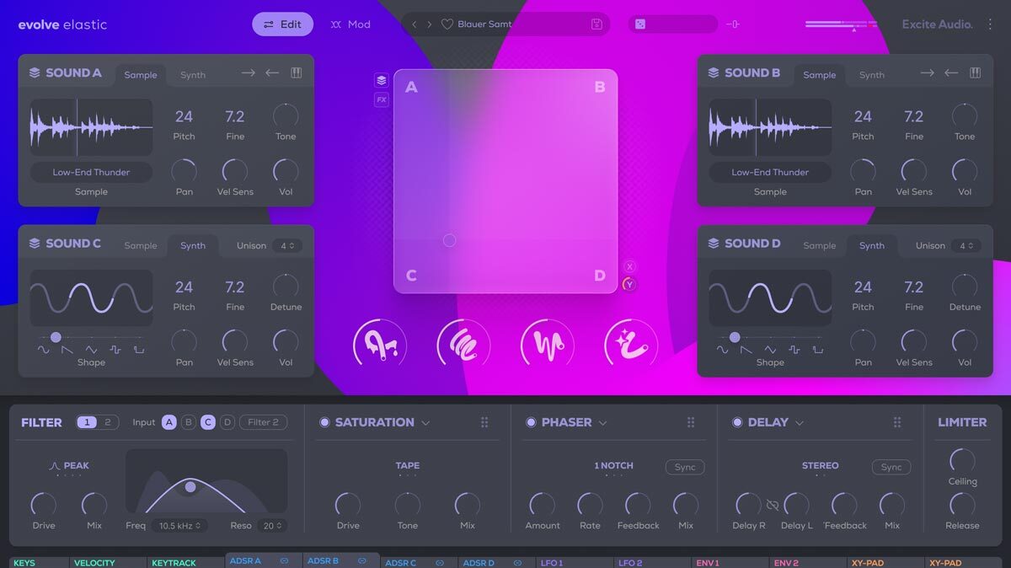This screenshot has height=568, width=1011.
Task: Toggle the Saturation effect power button
Action: pyautogui.click(x=324, y=422)
